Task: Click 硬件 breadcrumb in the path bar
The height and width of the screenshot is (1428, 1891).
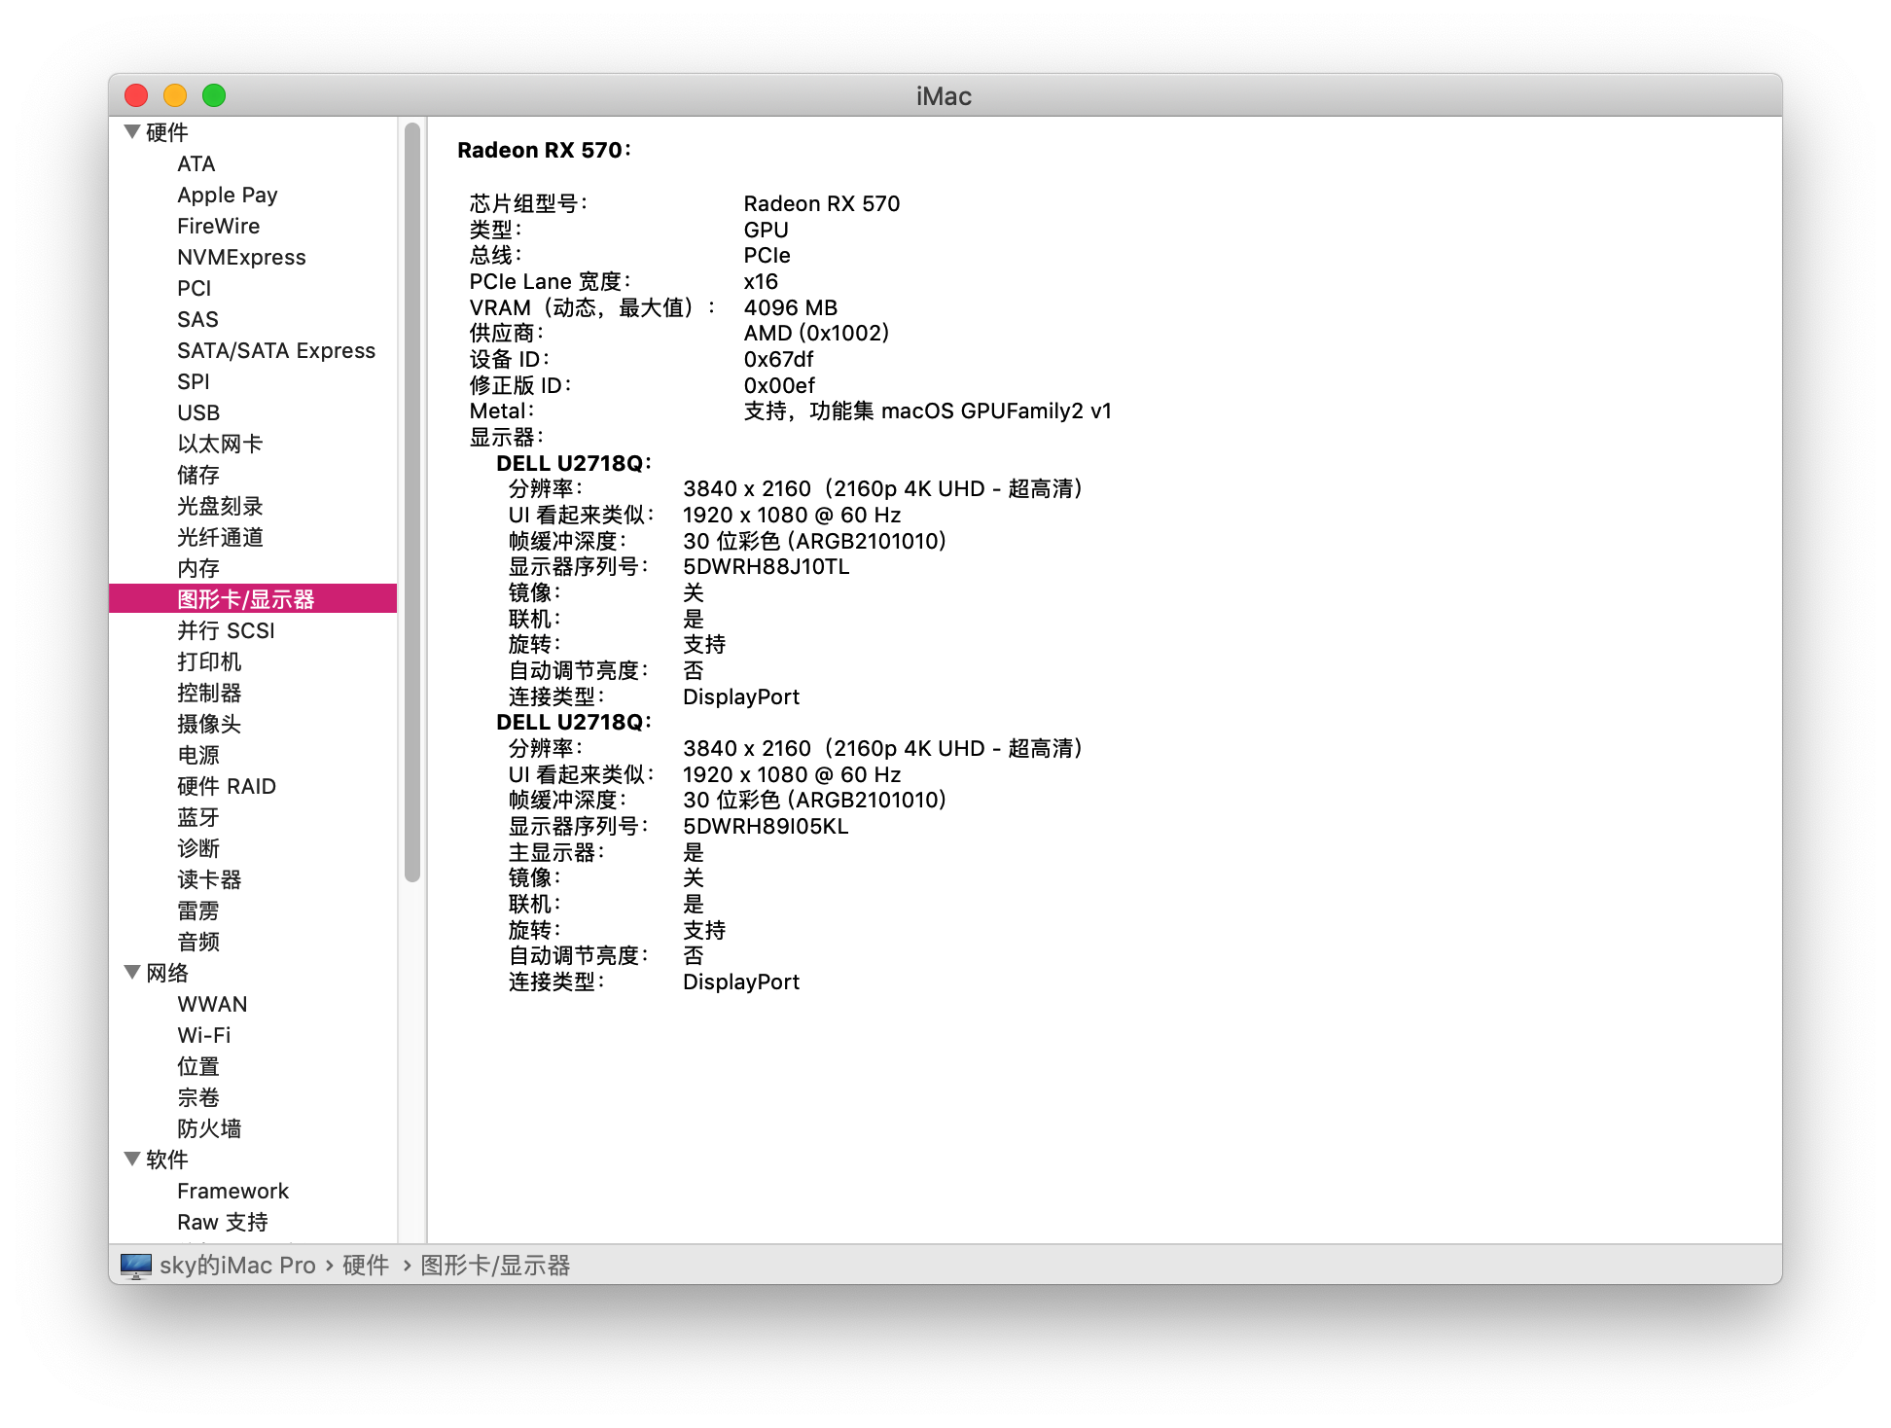Action: (366, 1265)
